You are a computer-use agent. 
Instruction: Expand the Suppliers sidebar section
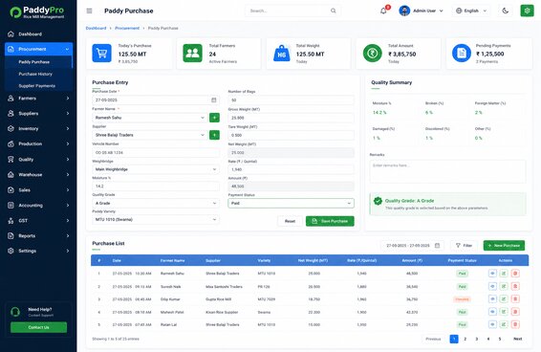tap(38, 113)
